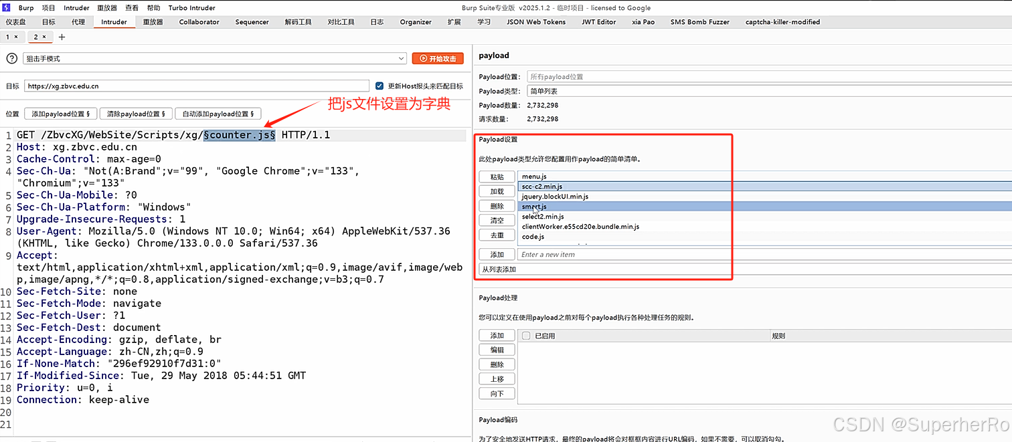This screenshot has height=442, width=1012.
Task: Select menu.js in payload list
Action: pos(765,177)
